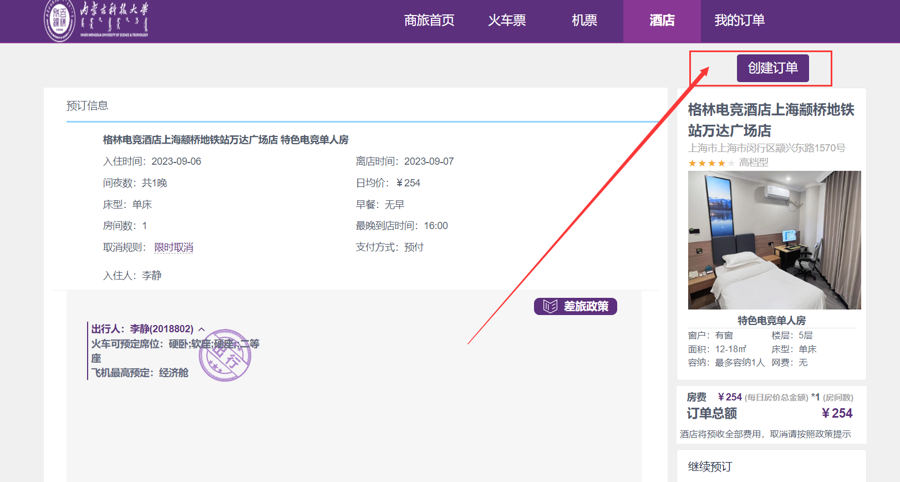900x482 pixels.
Task: Select the 酒店 navigation tab
Action: (662, 21)
